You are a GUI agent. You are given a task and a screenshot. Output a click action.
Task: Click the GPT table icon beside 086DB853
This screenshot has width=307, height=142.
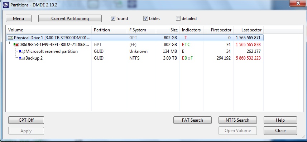pos(16,45)
